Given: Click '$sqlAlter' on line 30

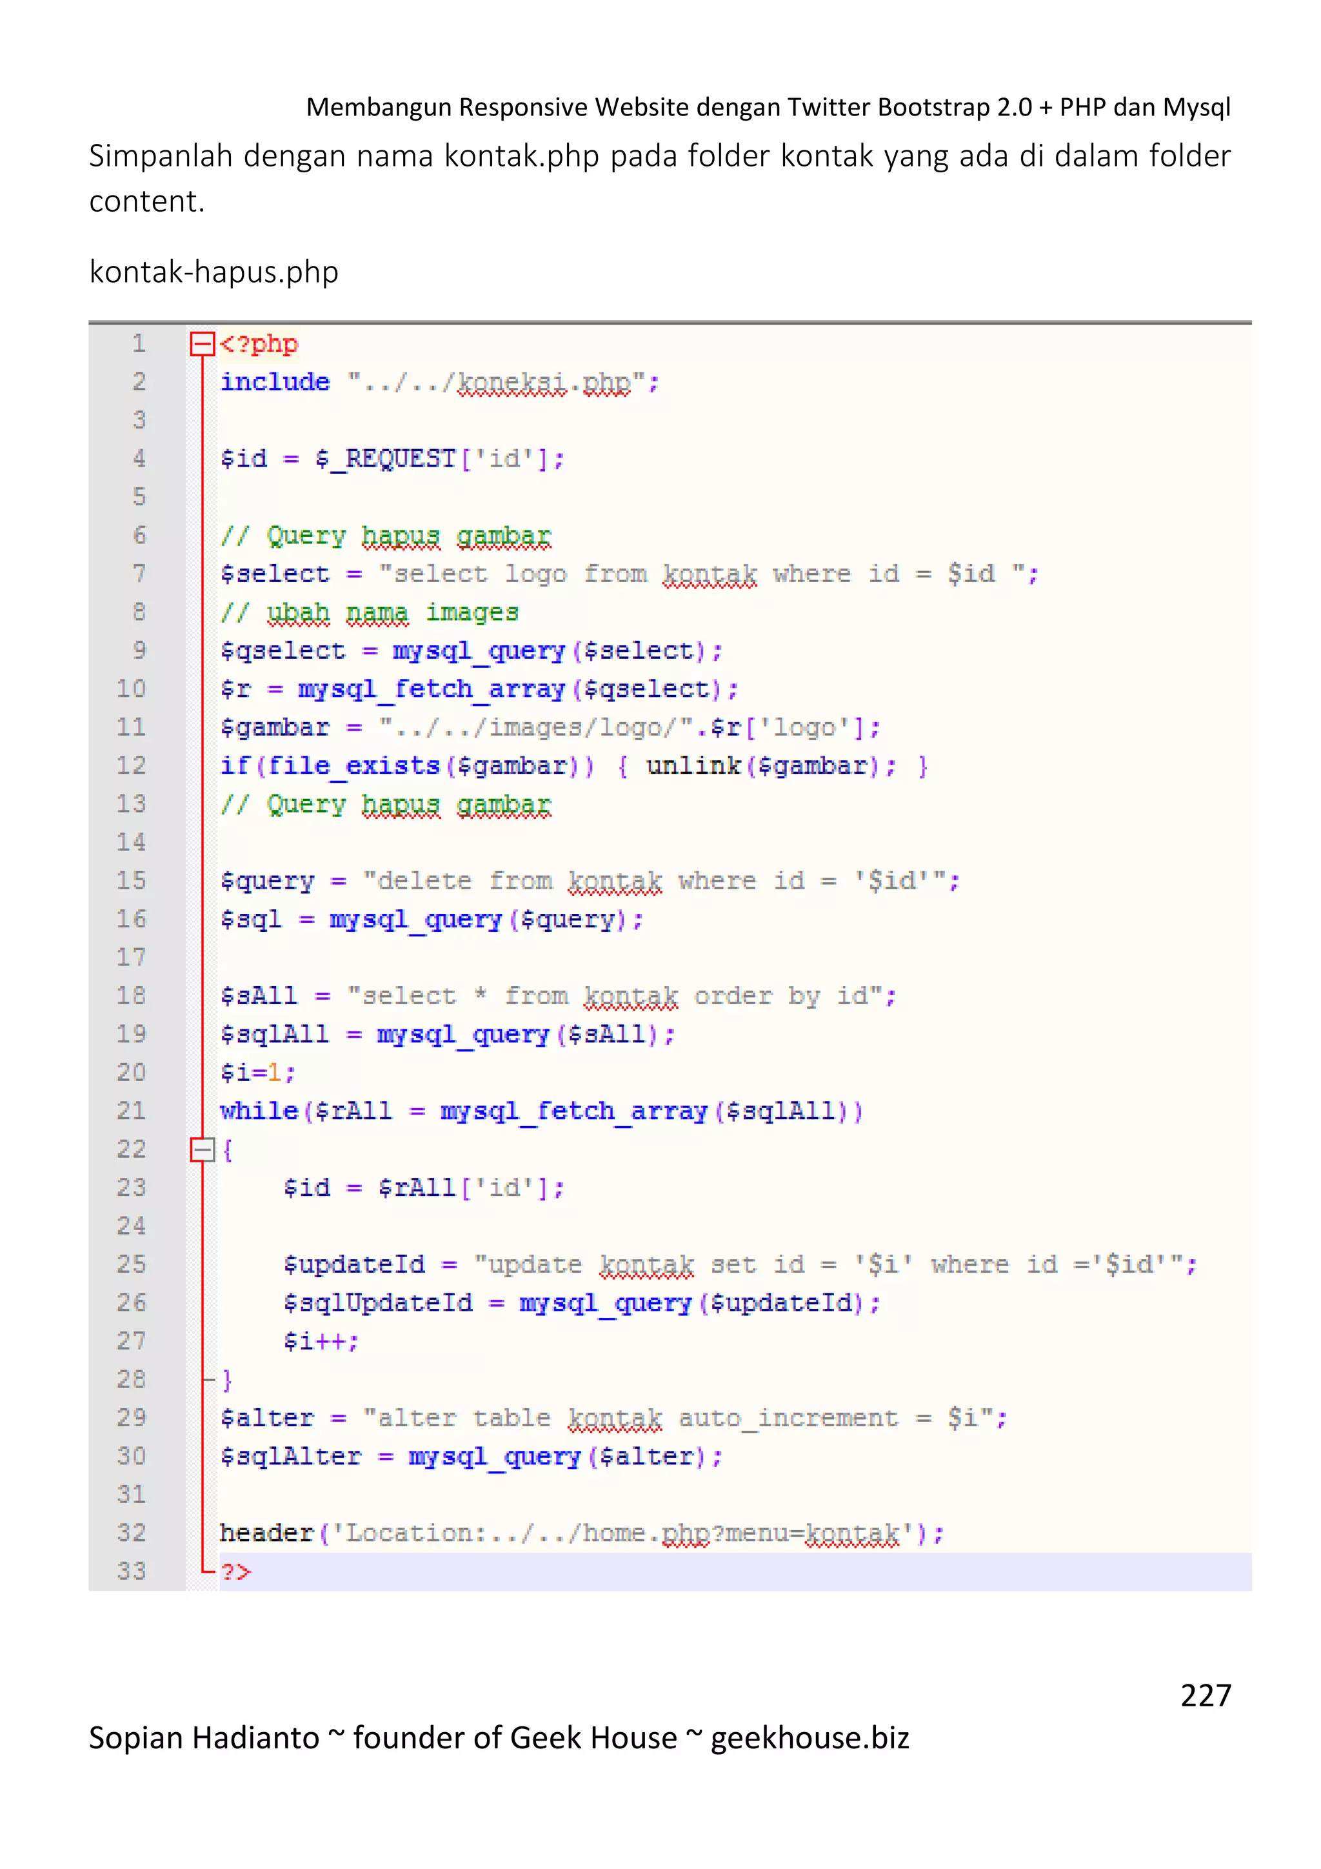Looking at the screenshot, I should tap(290, 1457).
